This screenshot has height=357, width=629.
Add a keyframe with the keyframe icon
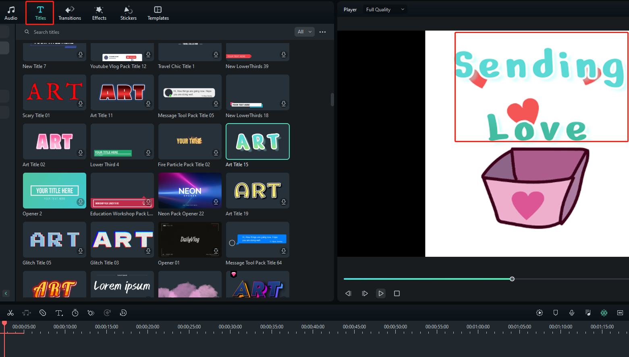91,313
